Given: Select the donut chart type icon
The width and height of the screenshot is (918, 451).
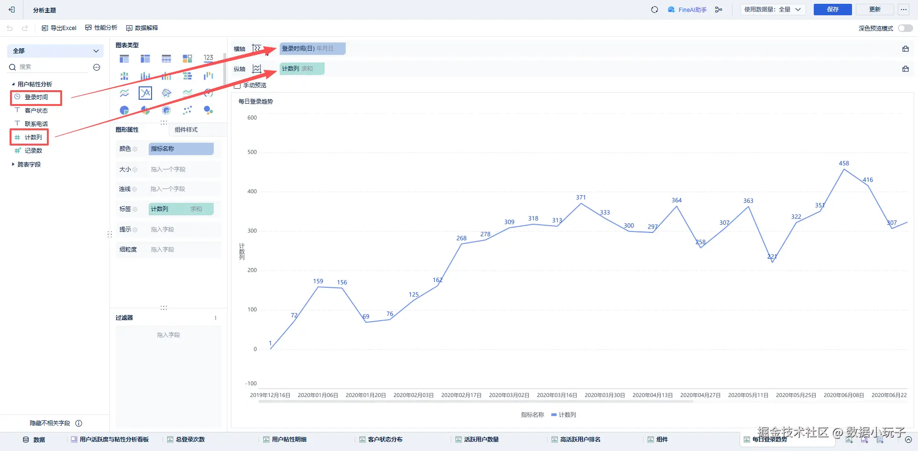Looking at the screenshot, I should (x=166, y=111).
